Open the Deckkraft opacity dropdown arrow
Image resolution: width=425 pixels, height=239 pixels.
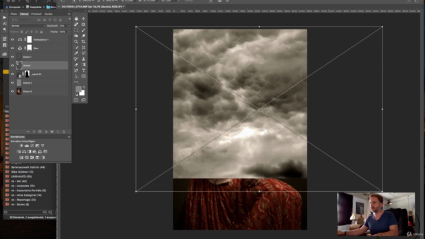pos(69,26)
